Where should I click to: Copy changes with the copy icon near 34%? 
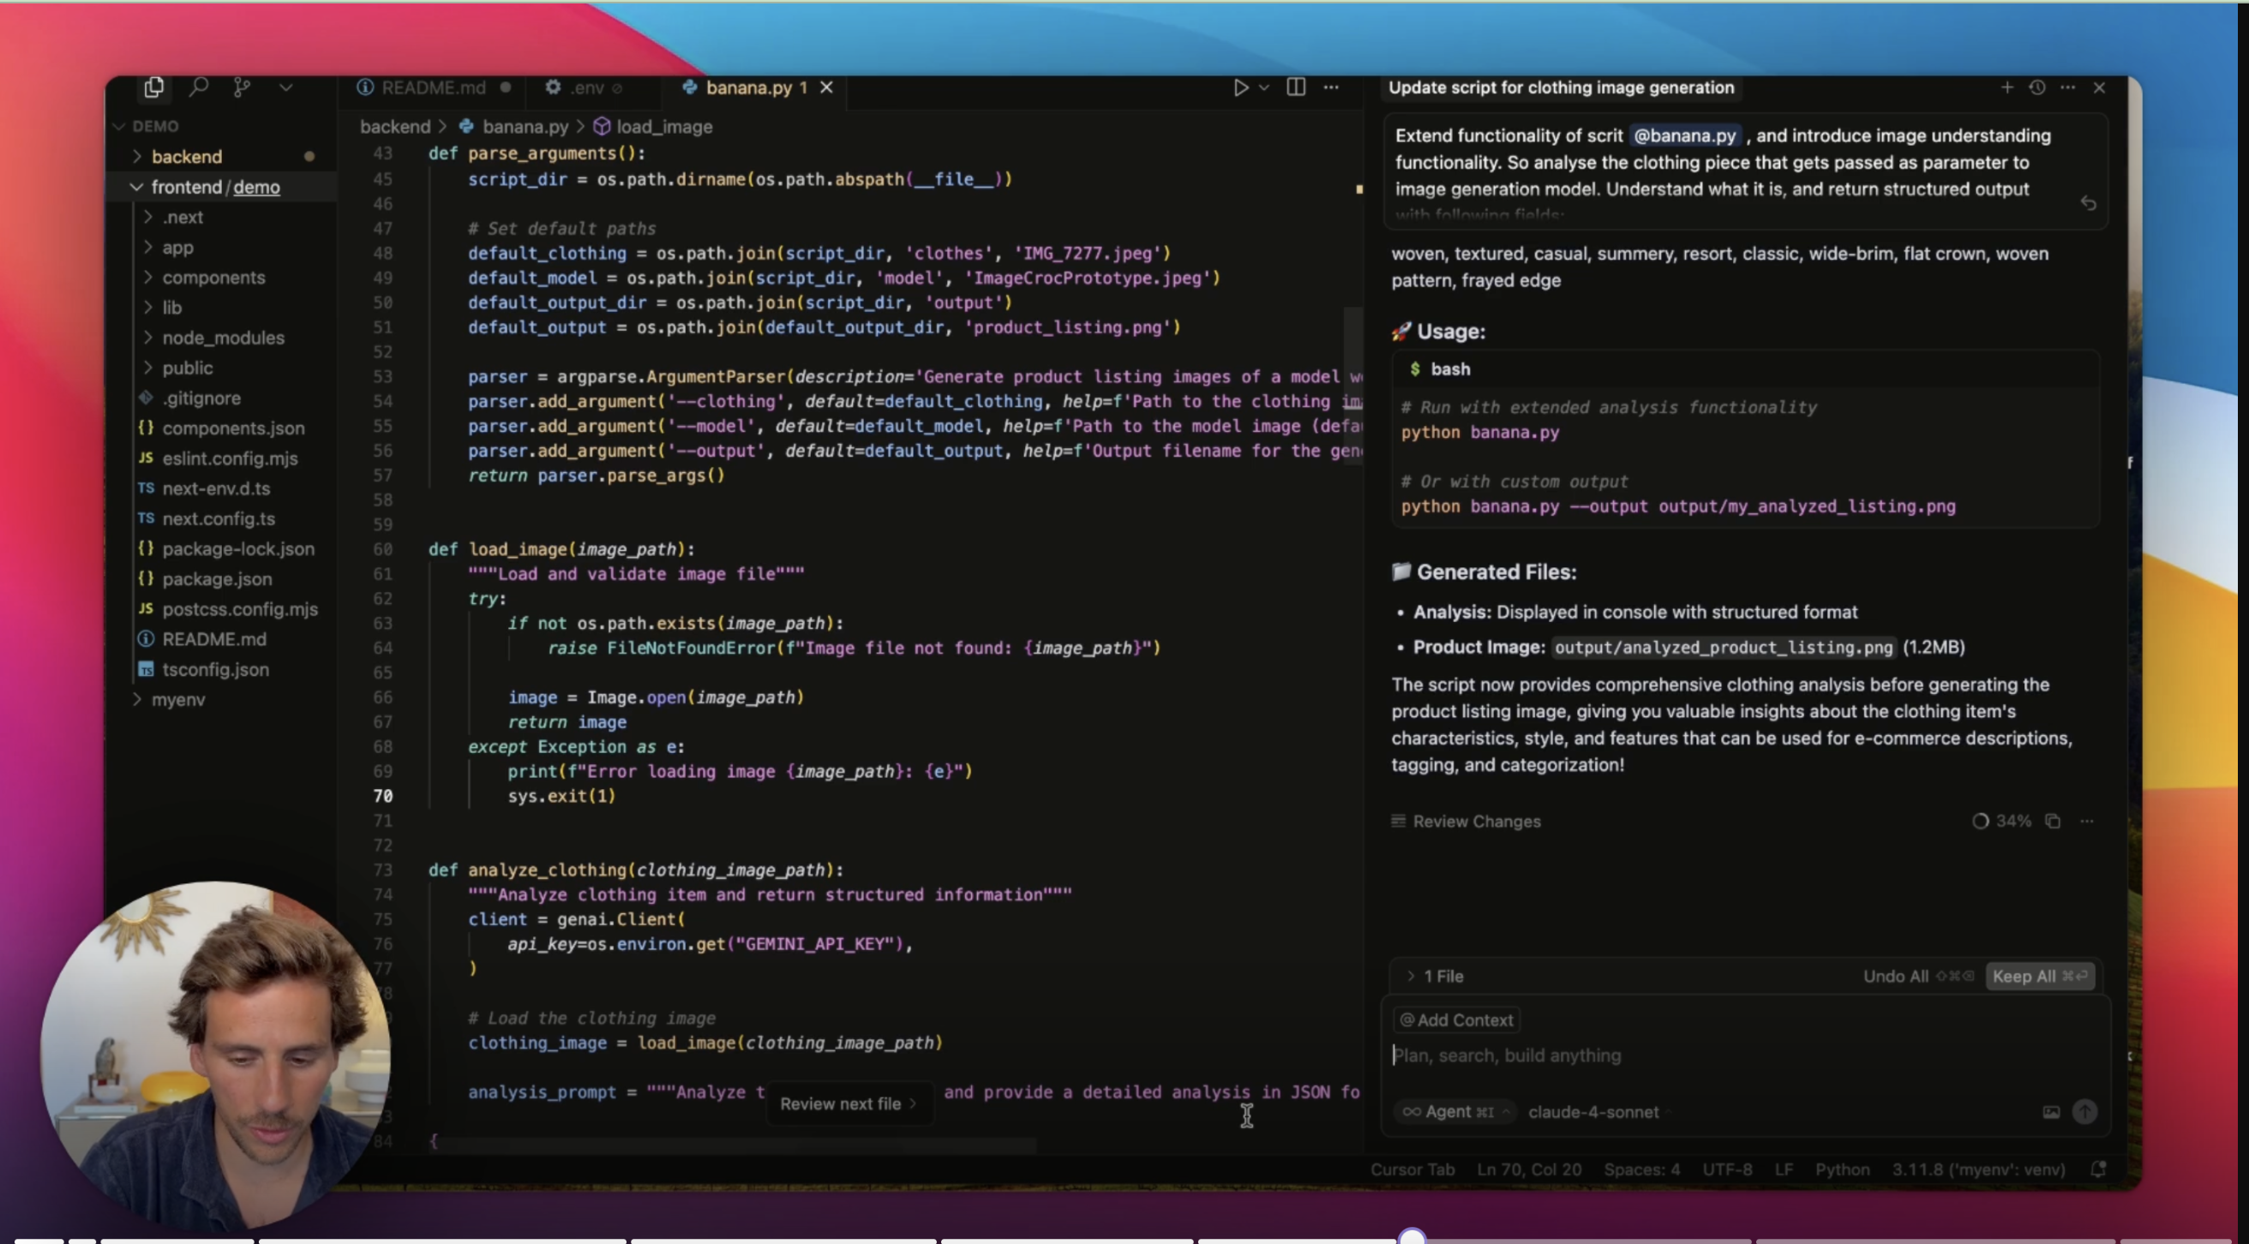click(x=2053, y=821)
